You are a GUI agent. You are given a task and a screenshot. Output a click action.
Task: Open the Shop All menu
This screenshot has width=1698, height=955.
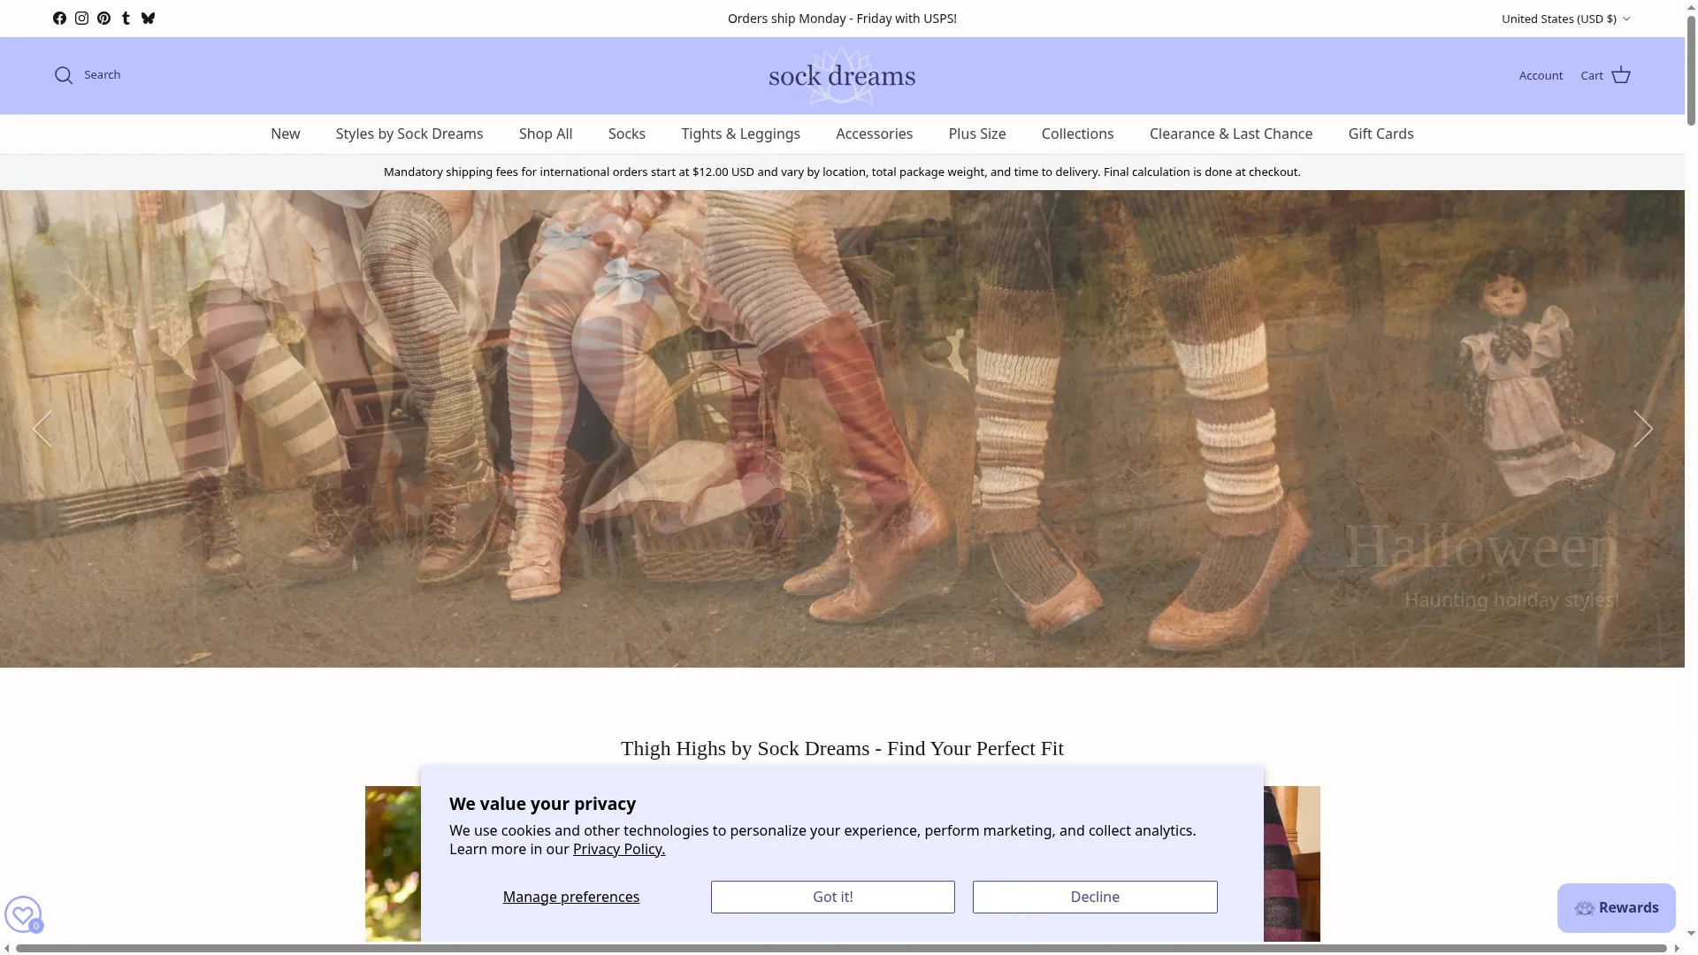click(546, 134)
